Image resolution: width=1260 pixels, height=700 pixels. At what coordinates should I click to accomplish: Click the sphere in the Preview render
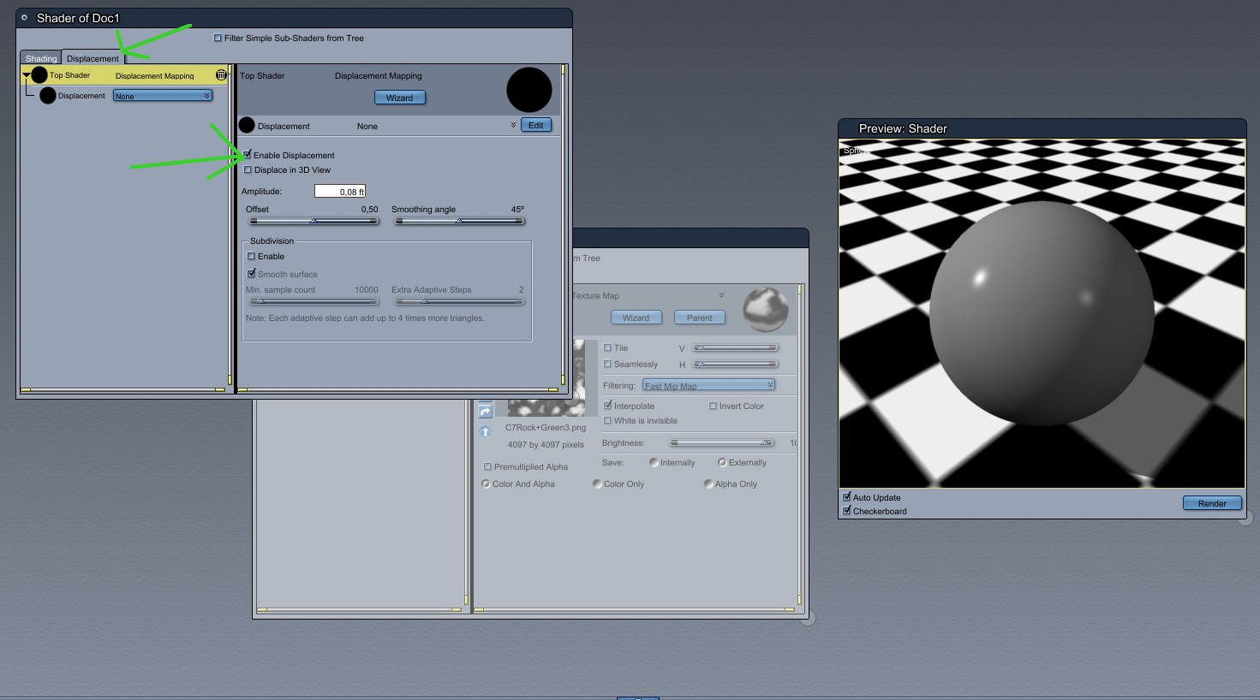click(x=1042, y=313)
